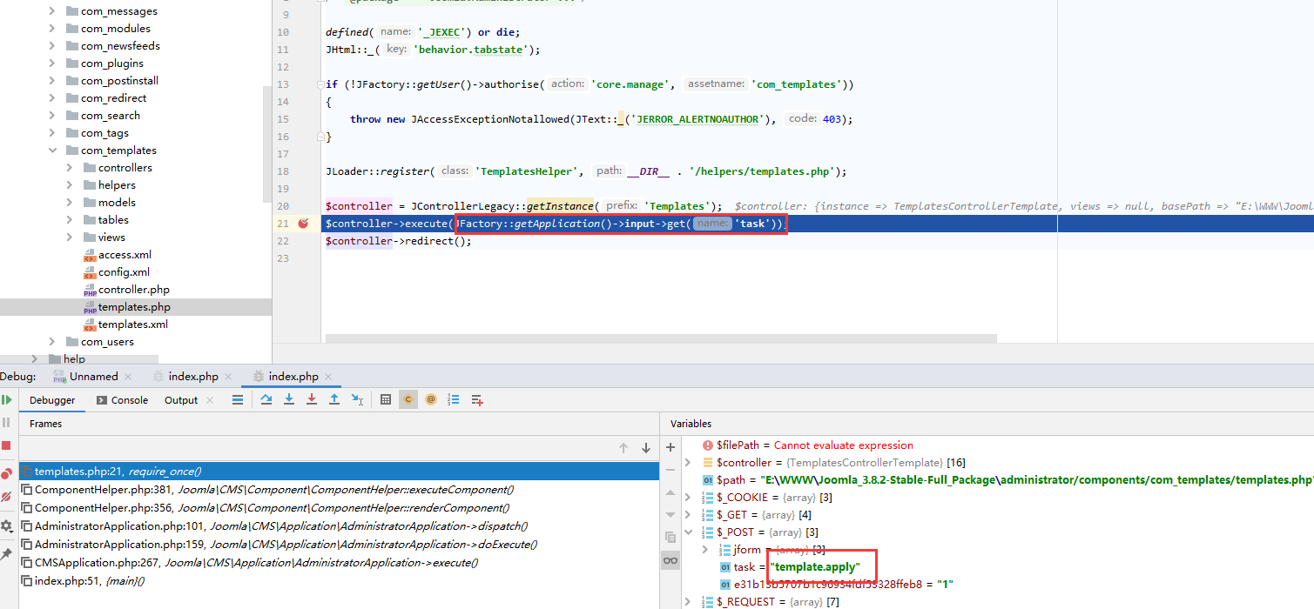
Task: Duplicate the selected watch
Action: [670, 538]
